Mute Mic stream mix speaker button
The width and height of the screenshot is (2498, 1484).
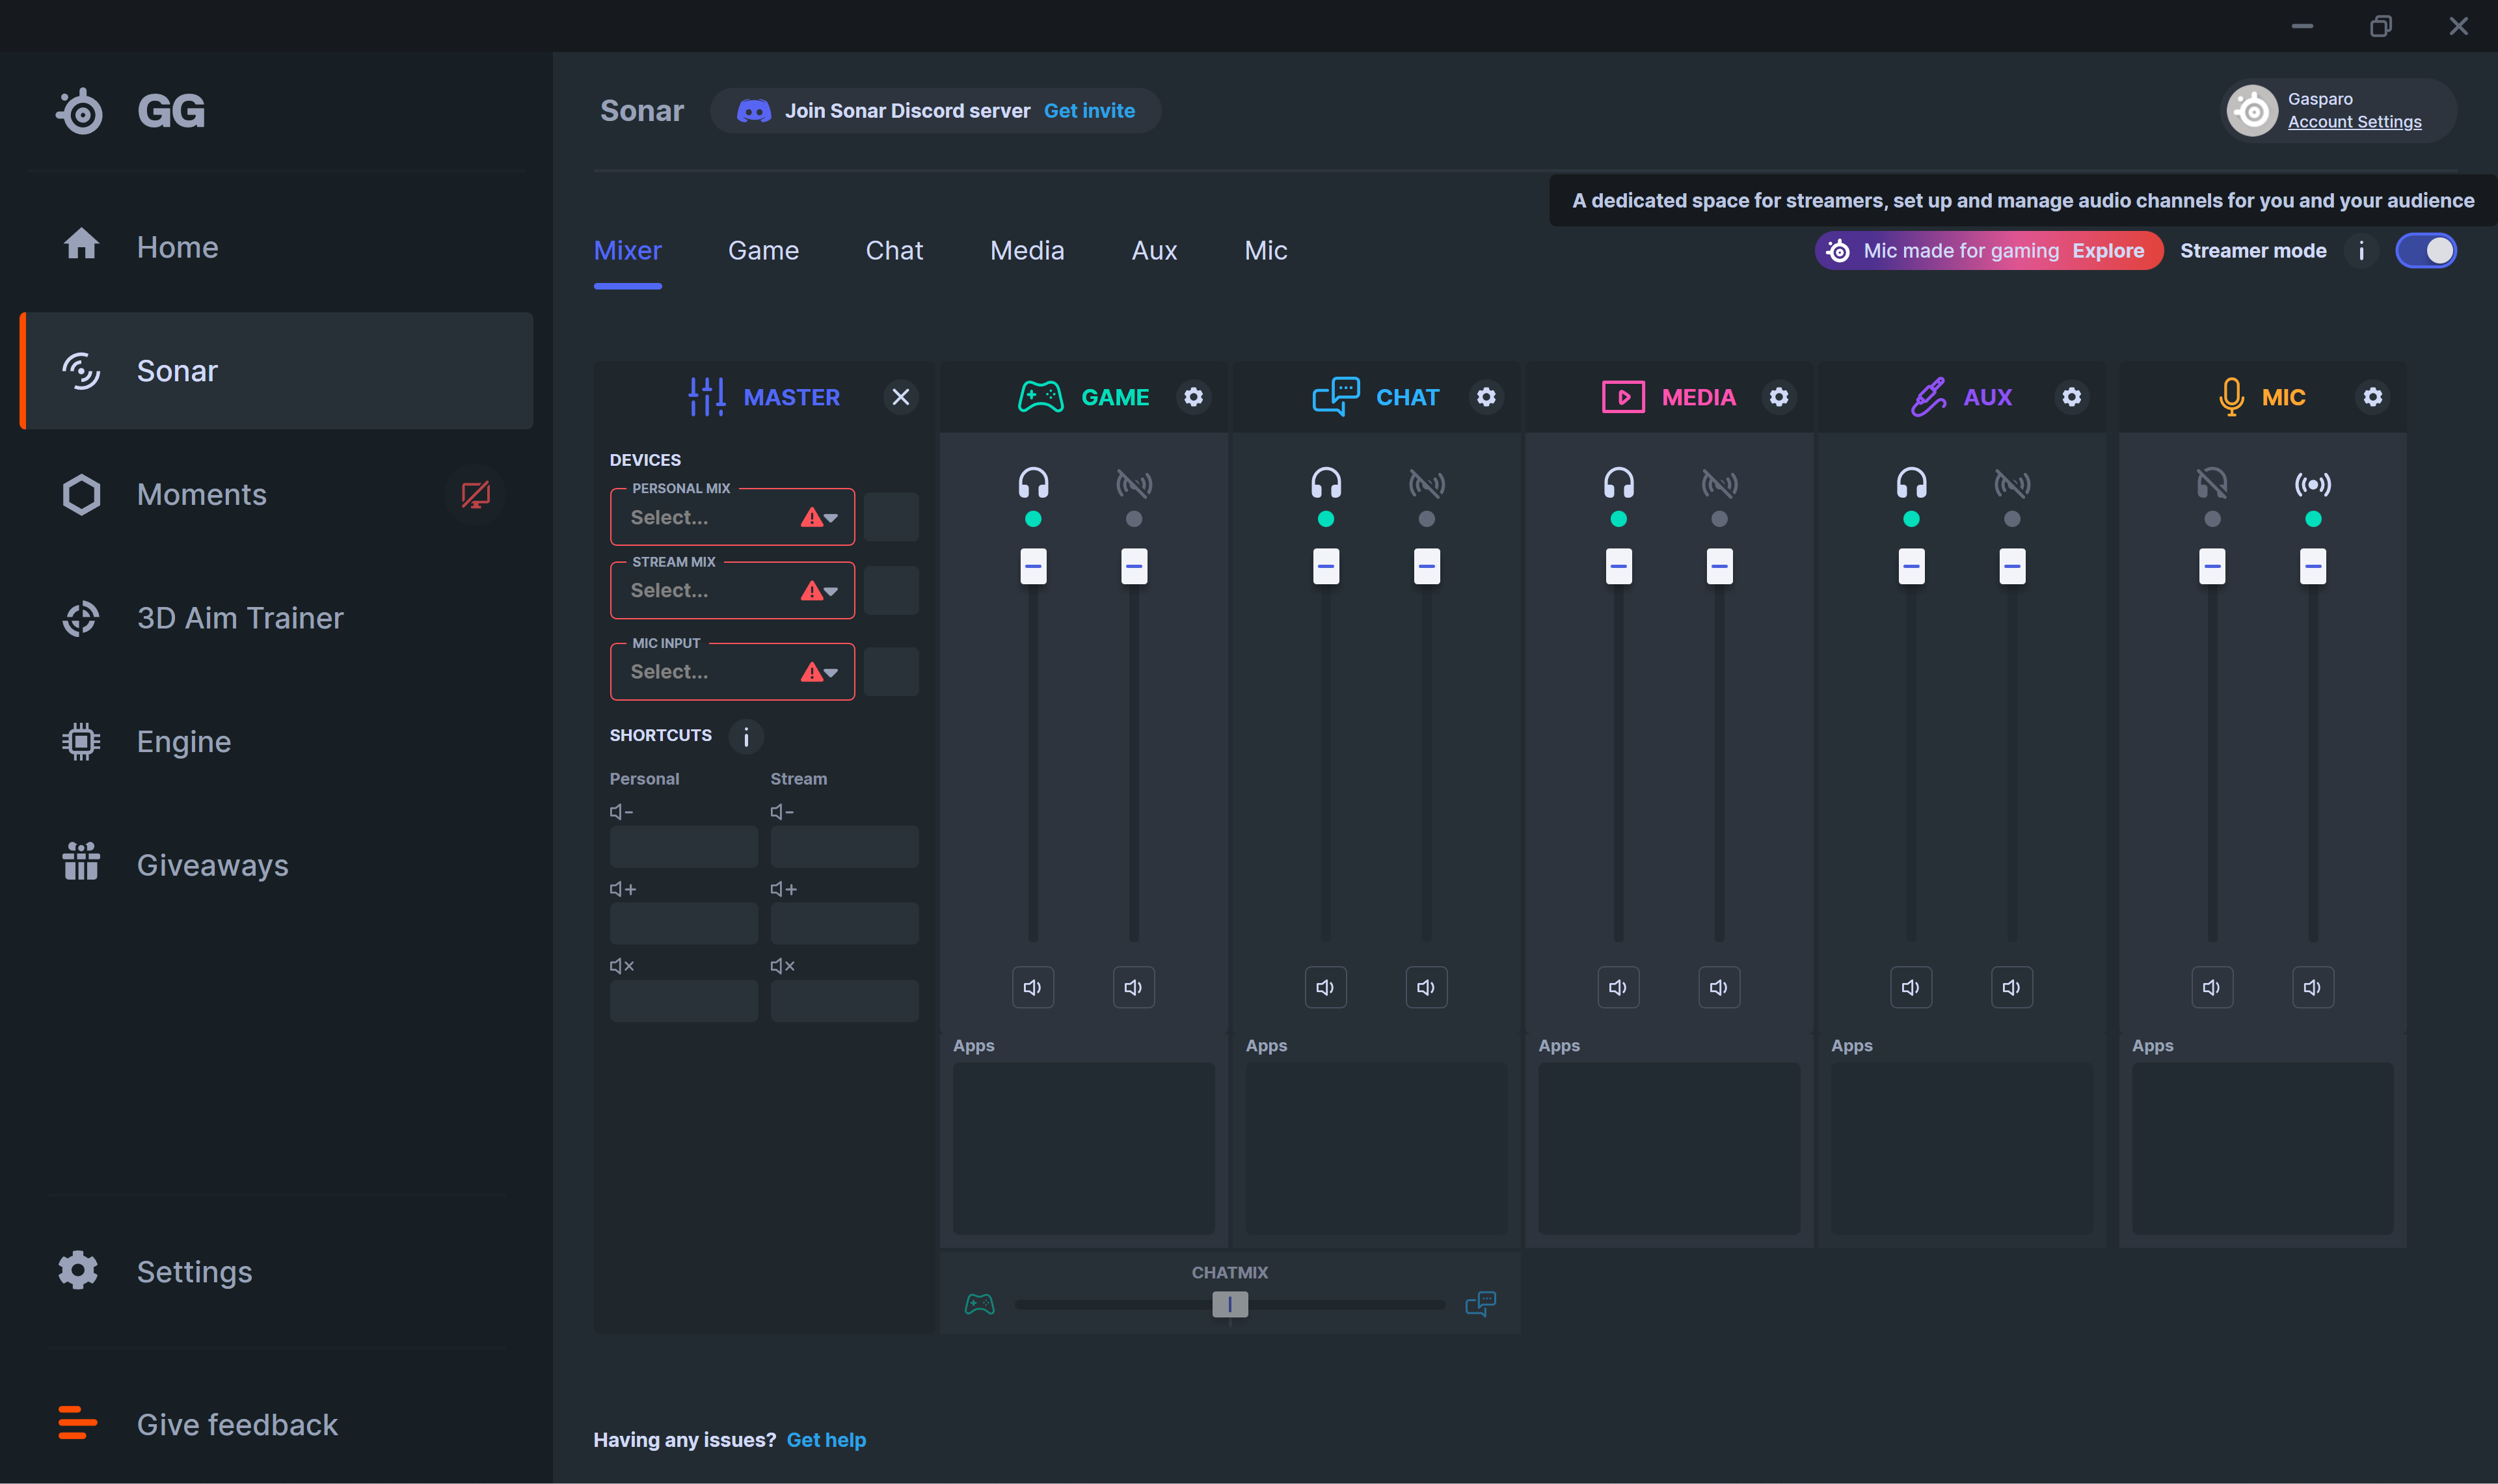pyautogui.click(x=2313, y=988)
